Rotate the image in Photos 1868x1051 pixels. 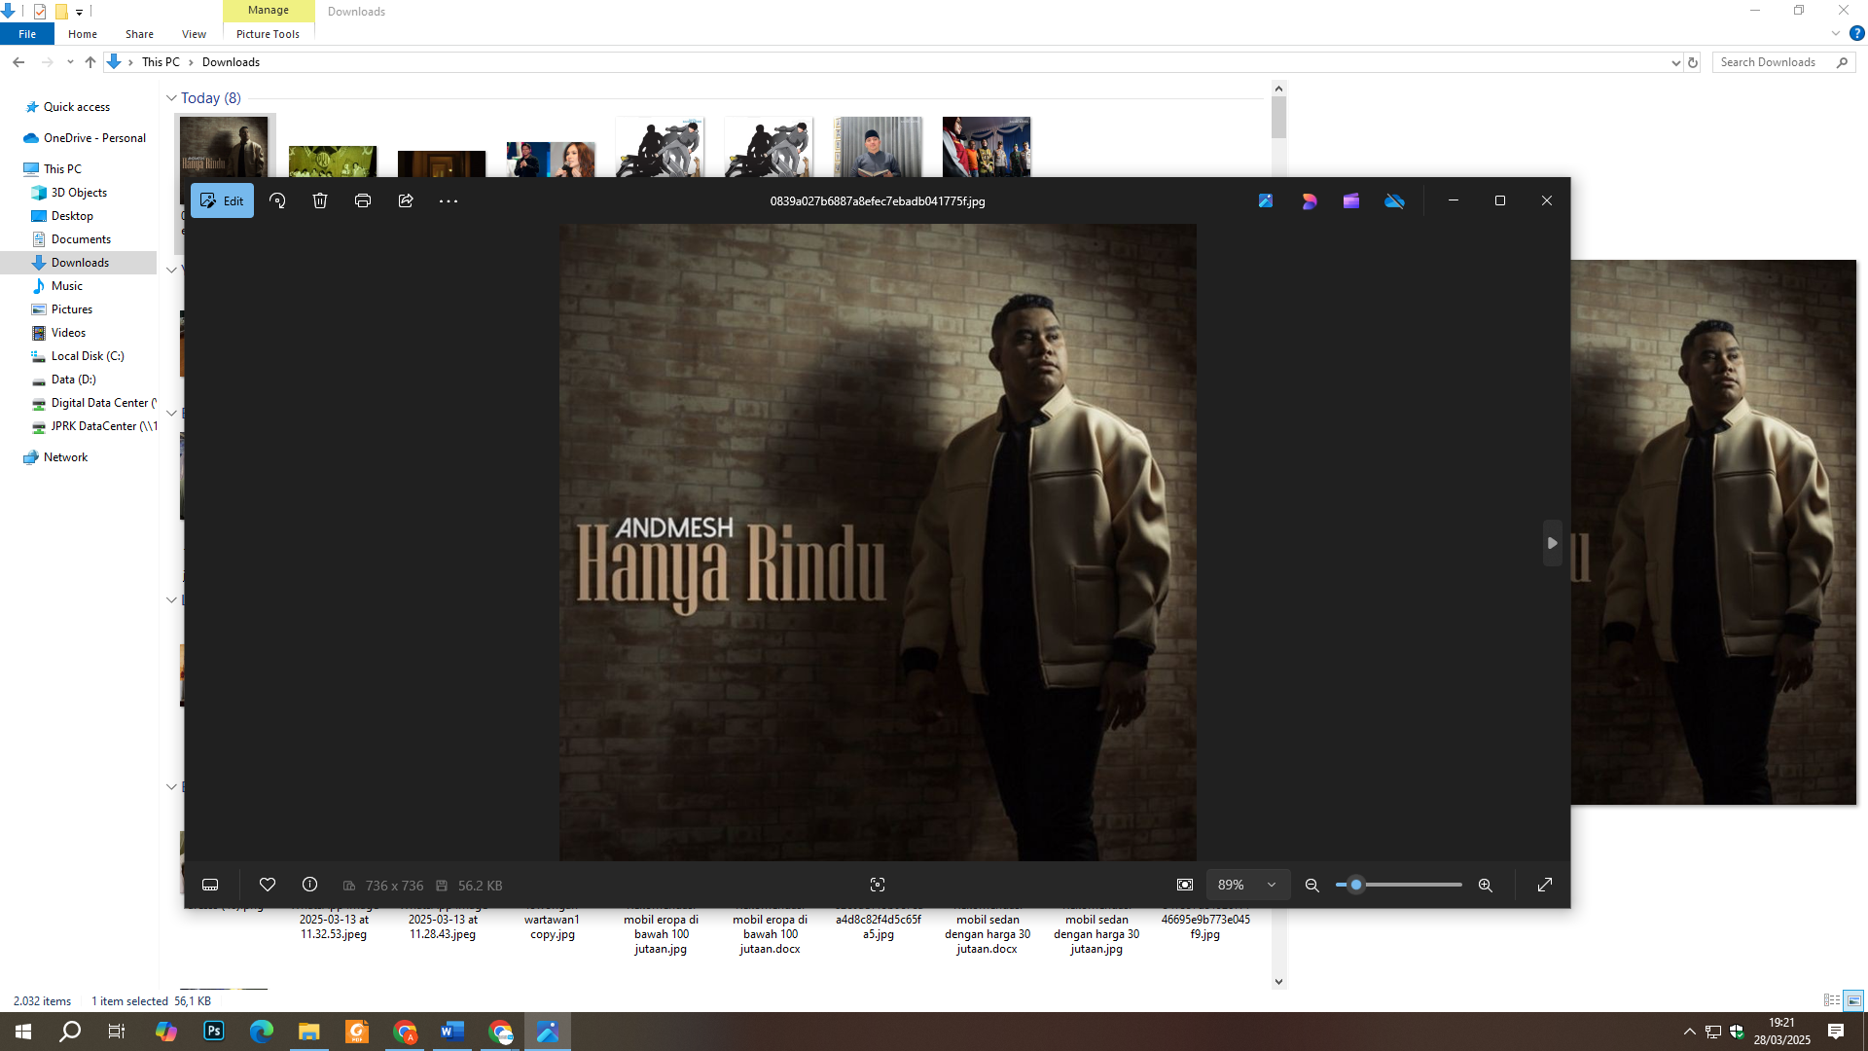tap(277, 200)
